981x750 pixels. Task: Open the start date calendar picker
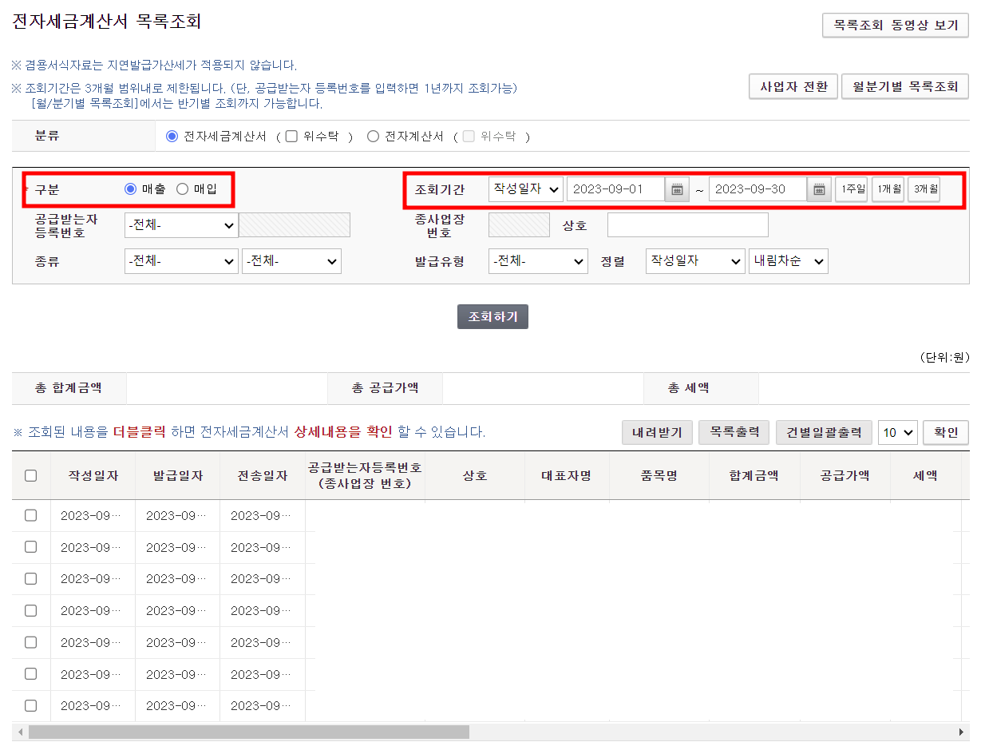pos(676,189)
